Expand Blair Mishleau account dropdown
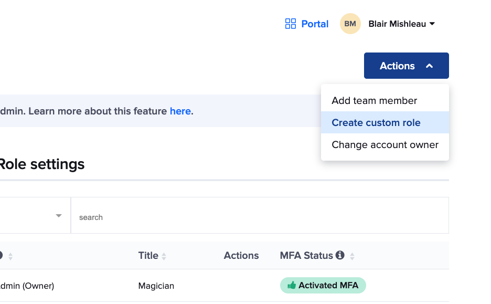Screen dimensions: 491x304 tap(401, 24)
